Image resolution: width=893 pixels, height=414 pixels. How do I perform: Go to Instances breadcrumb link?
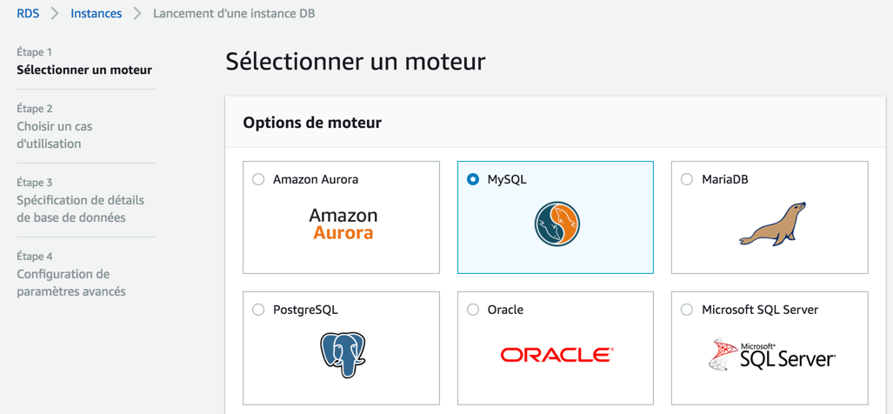point(96,14)
